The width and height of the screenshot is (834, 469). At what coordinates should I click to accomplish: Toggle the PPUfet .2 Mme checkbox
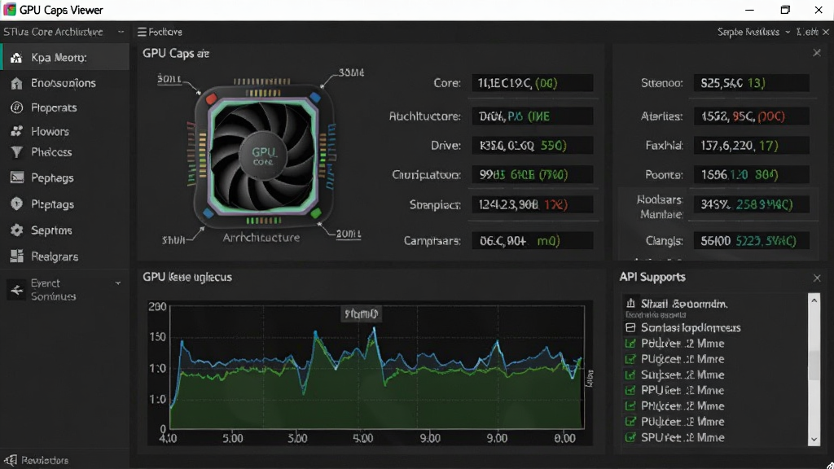[630, 390]
